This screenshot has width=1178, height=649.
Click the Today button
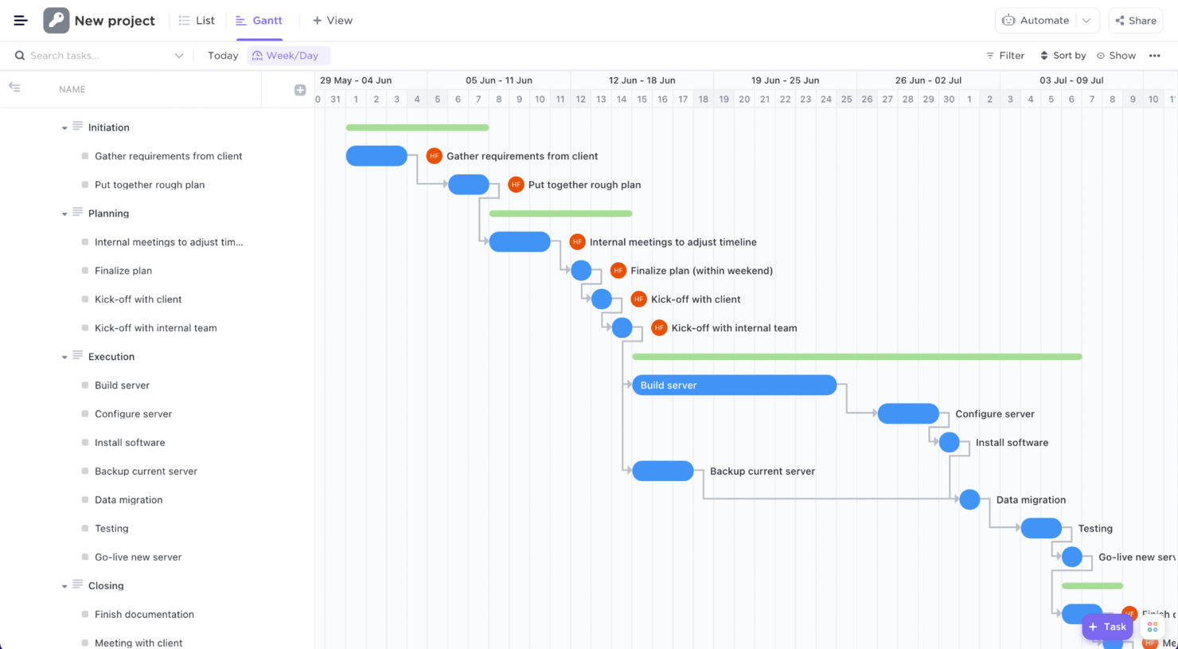click(223, 56)
